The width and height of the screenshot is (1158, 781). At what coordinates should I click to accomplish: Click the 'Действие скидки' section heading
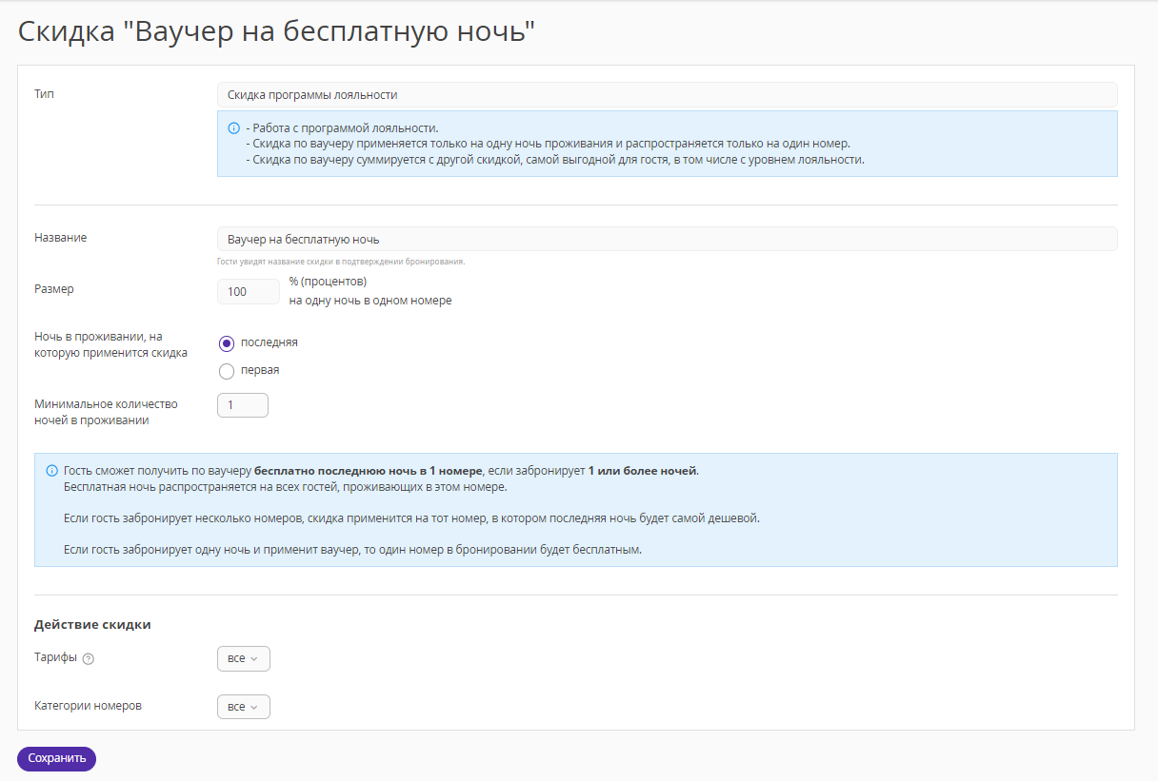[93, 625]
